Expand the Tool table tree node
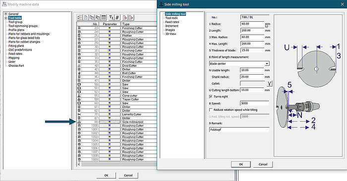 pyautogui.click(x=6, y=18)
